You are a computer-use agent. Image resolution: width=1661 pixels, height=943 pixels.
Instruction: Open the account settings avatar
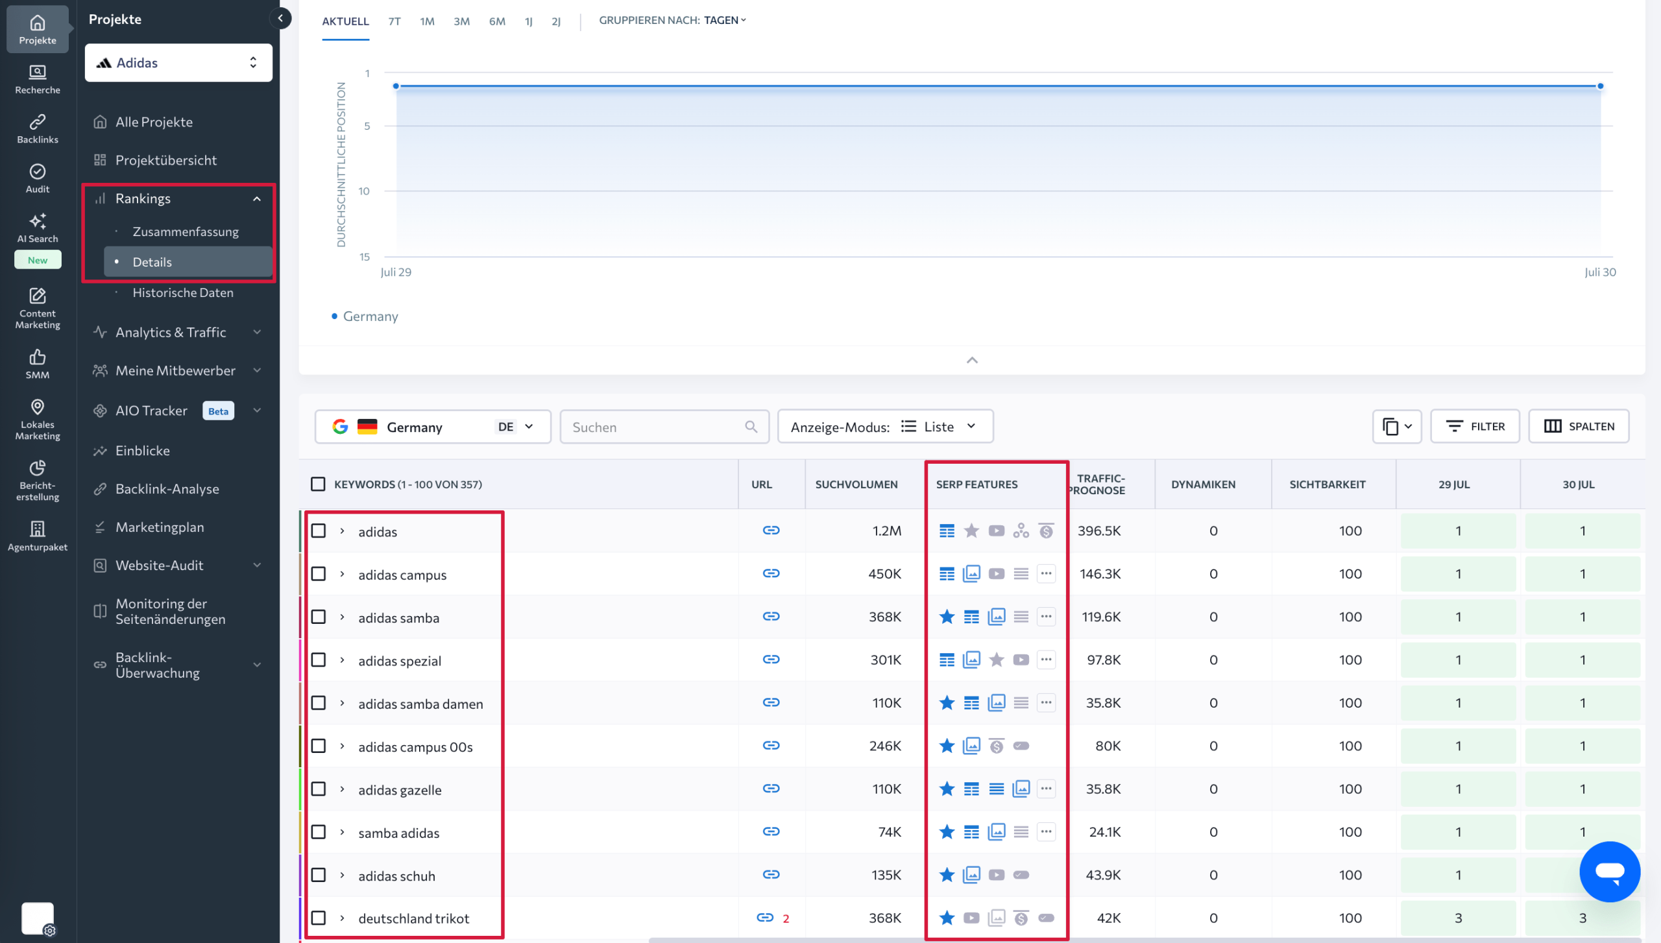pos(38,918)
